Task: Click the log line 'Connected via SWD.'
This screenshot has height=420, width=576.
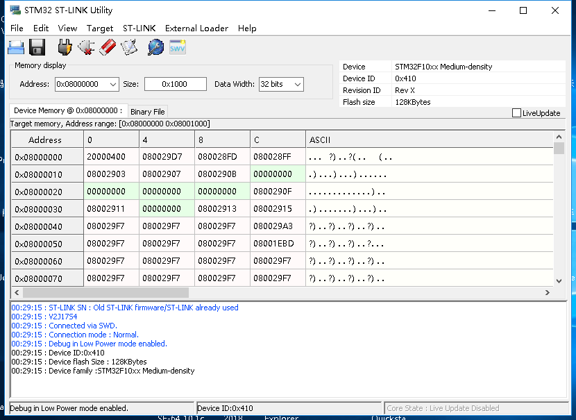Action: tap(65, 326)
